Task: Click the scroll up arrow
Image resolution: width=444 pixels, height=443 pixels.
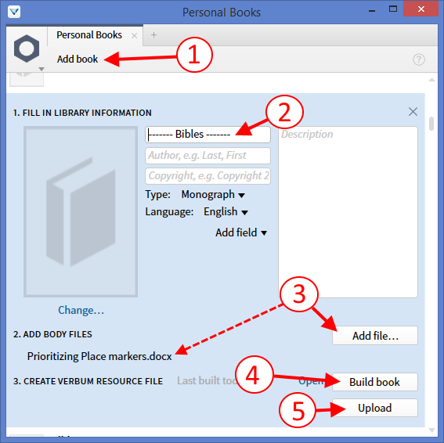Action: 431,80
